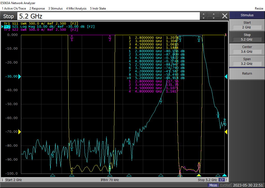Click the yellow reference marker on left axis
The width and height of the screenshot is (265, 188).
pos(19,132)
